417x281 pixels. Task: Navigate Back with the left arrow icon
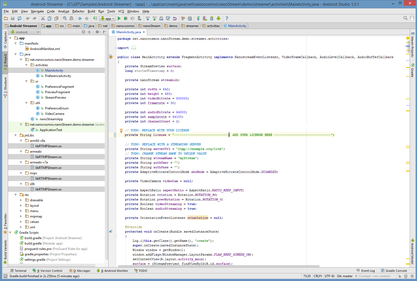[80, 18]
